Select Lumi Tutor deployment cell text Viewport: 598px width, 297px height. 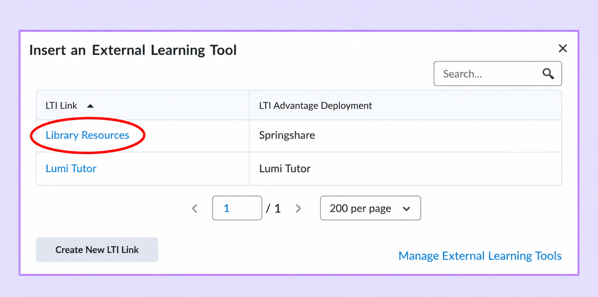click(285, 168)
